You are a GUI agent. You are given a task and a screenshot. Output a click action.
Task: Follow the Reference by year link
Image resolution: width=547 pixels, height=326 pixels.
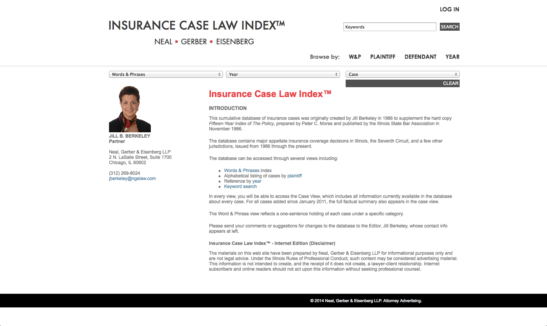click(257, 181)
